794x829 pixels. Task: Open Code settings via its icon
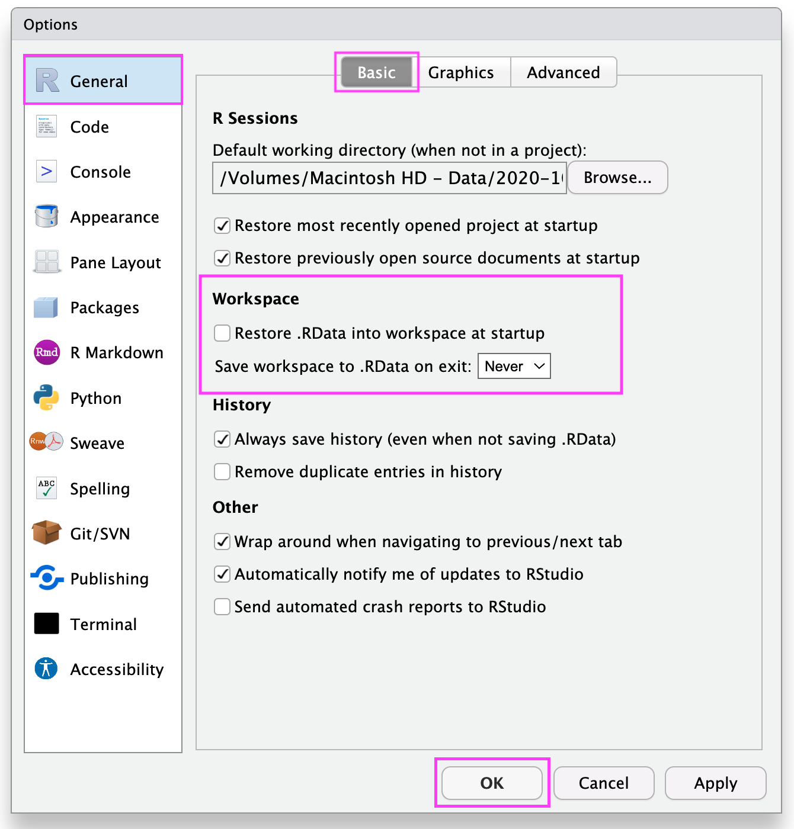tap(46, 126)
